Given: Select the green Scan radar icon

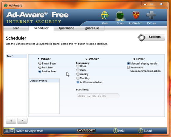Looking at the screenshot, I should tap(120, 15).
